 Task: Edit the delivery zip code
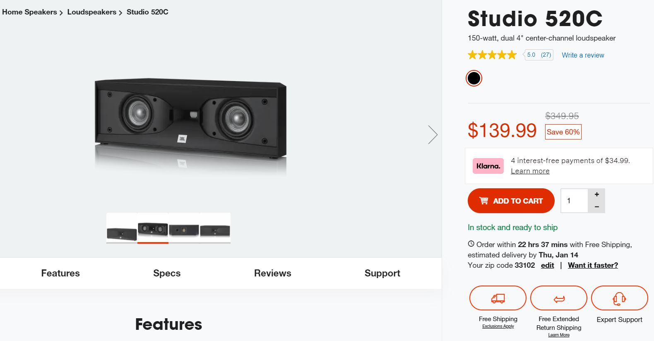[x=547, y=265]
